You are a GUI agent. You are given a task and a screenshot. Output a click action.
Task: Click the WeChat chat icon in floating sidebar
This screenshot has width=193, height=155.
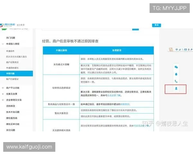point(176,67)
